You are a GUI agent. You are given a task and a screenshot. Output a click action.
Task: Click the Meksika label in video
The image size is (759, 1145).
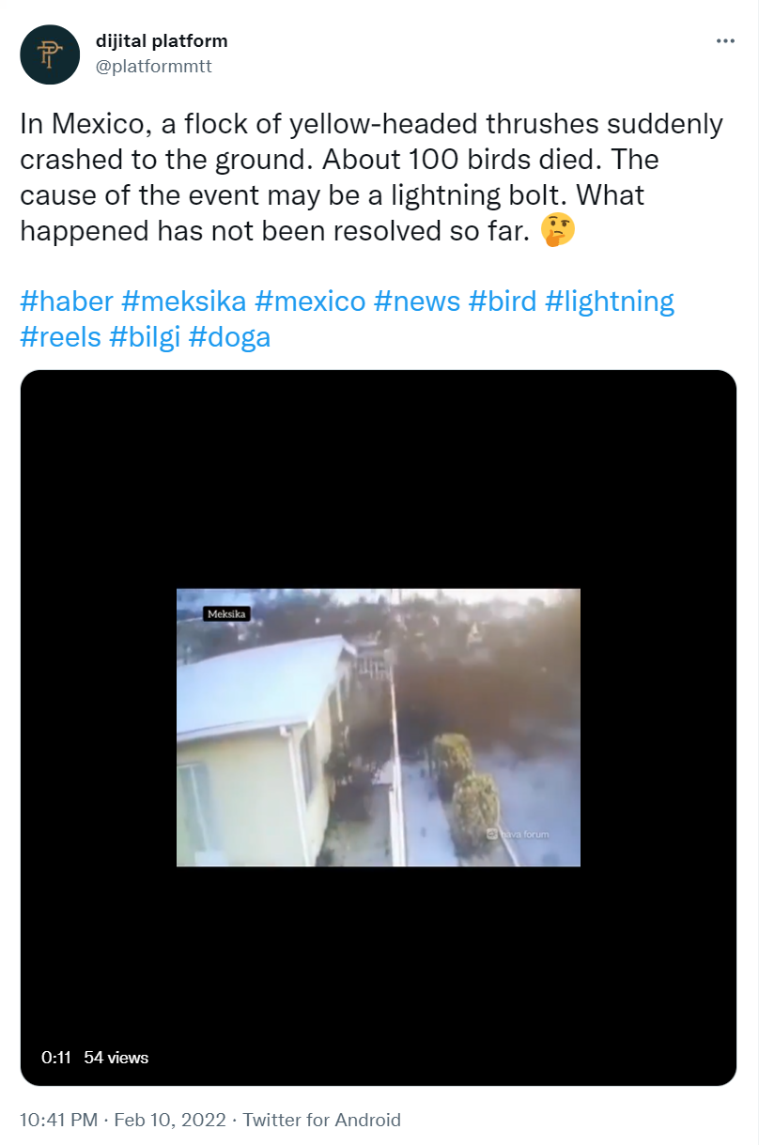225,613
